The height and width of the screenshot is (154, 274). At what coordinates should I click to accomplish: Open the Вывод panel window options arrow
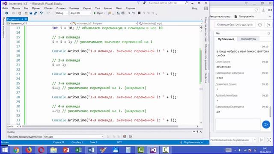[194, 132]
